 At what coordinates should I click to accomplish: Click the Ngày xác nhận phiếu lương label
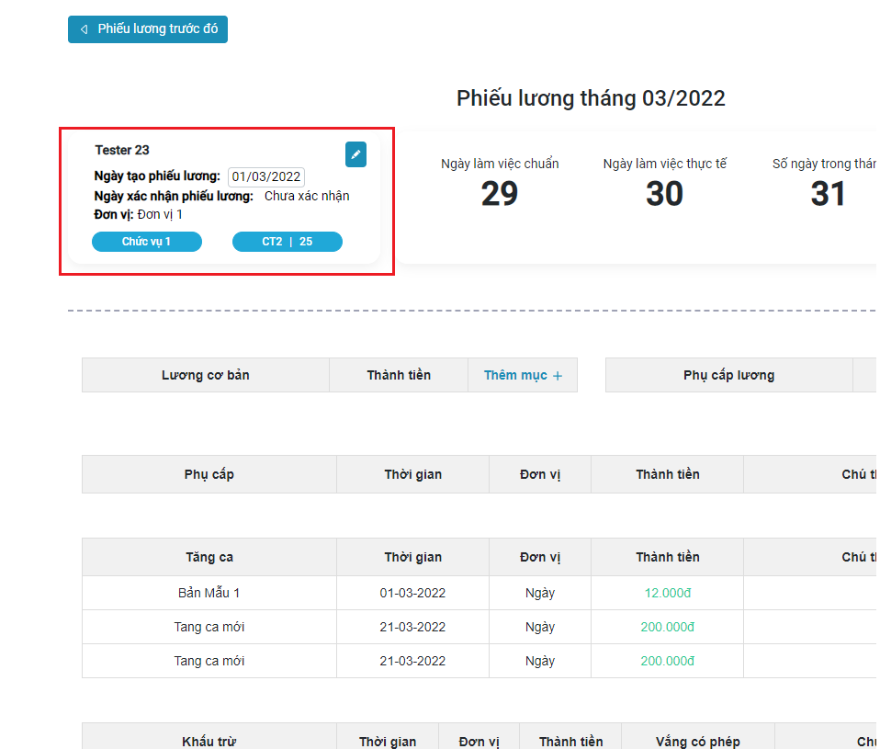174,196
